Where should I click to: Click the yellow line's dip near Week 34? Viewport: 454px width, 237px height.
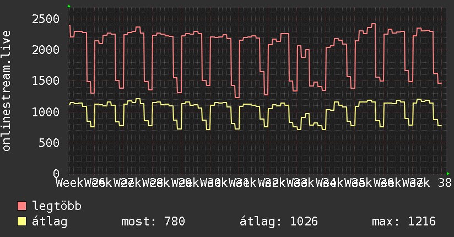tap(324, 129)
